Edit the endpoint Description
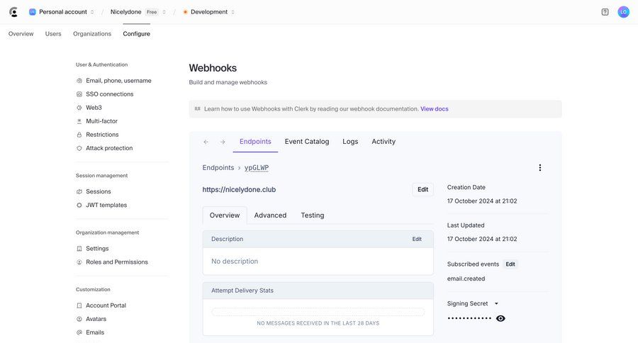The width and height of the screenshot is (638, 343). click(x=417, y=240)
